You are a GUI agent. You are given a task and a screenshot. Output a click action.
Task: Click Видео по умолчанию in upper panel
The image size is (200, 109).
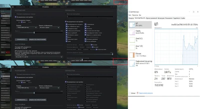click(37, 39)
